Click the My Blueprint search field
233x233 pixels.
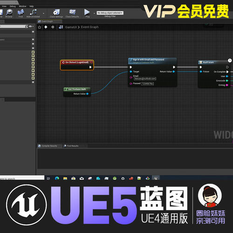click(x=13, y=27)
